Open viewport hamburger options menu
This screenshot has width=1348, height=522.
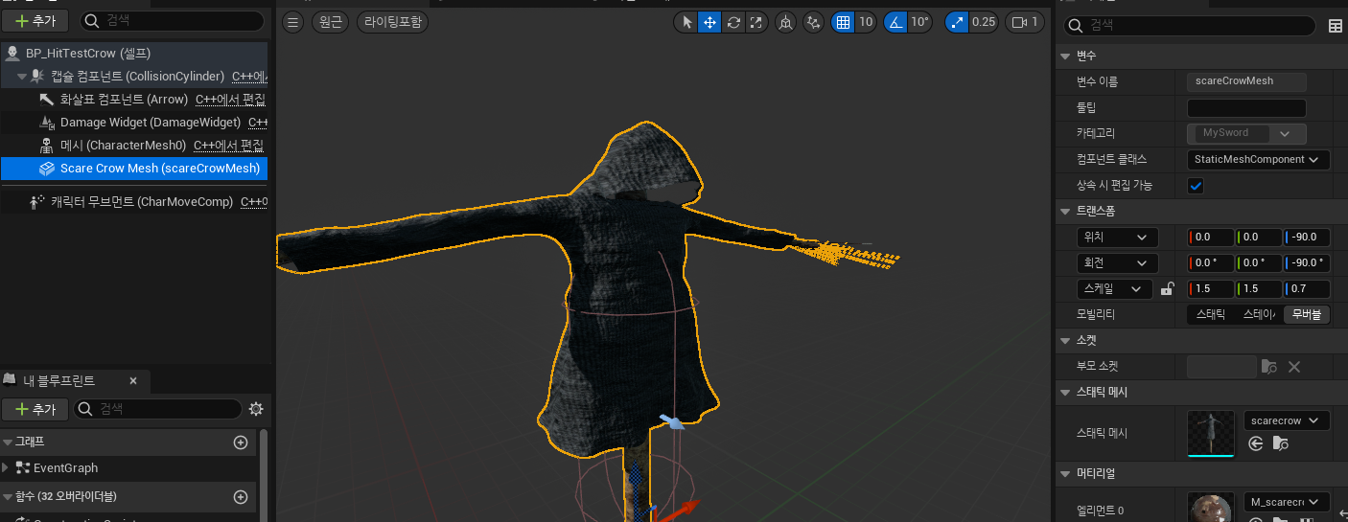(293, 22)
